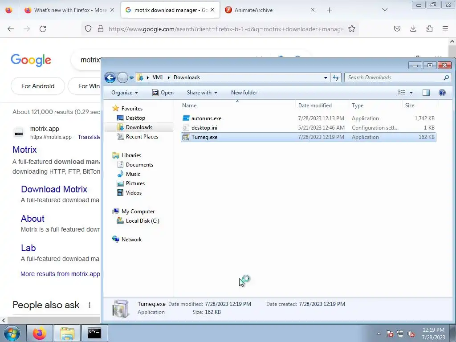
Task: Open Local Disk (C:)
Action: [x=142, y=221]
